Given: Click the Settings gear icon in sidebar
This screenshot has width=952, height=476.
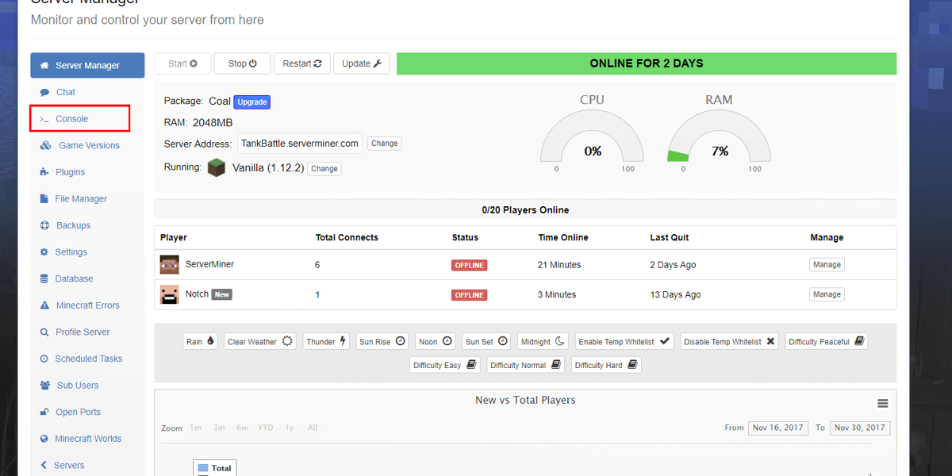Looking at the screenshot, I should (44, 252).
